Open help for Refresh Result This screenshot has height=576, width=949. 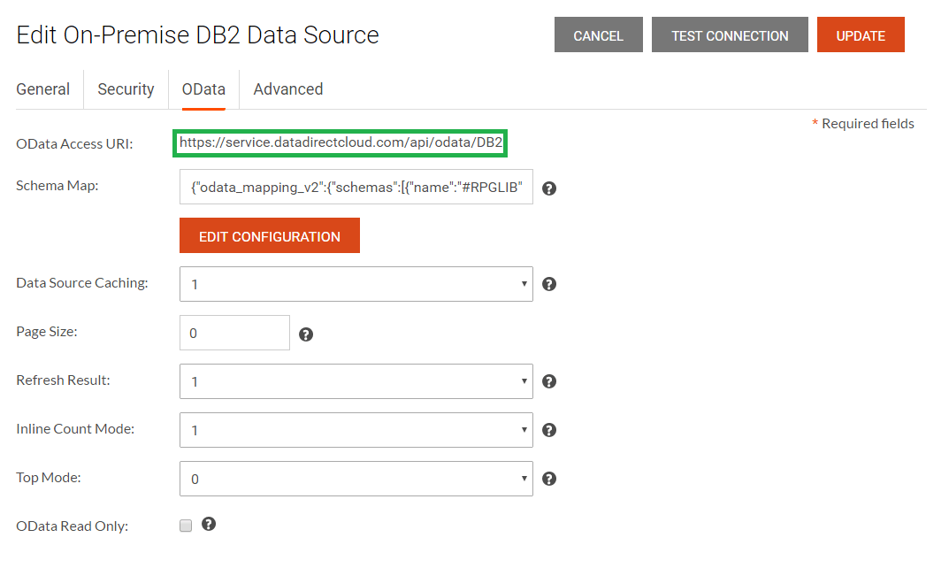(x=549, y=381)
